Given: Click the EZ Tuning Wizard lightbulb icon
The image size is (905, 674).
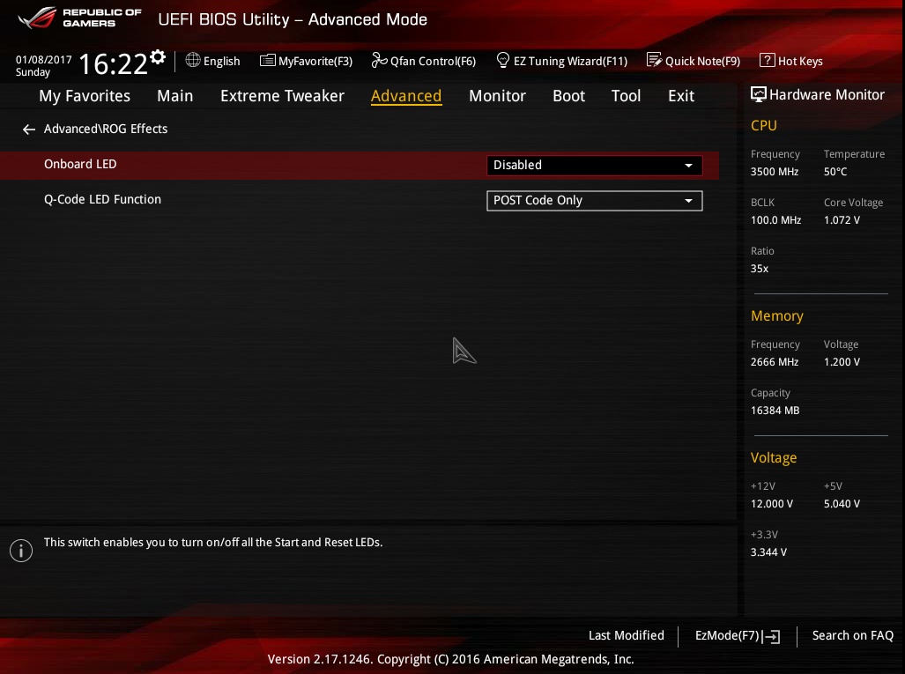Looking at the screenshot, I should click(x=502, y=60).
